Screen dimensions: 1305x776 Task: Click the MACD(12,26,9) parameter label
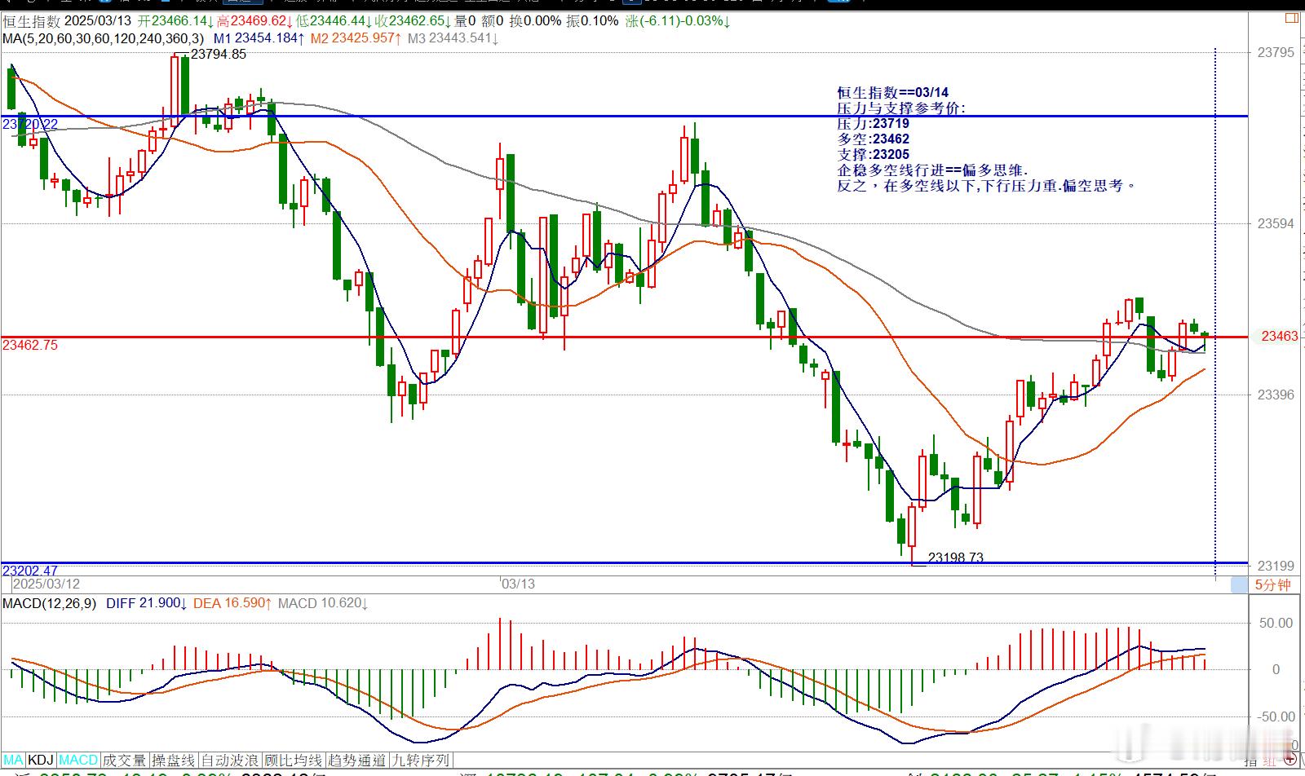click(x=49, y=603)
